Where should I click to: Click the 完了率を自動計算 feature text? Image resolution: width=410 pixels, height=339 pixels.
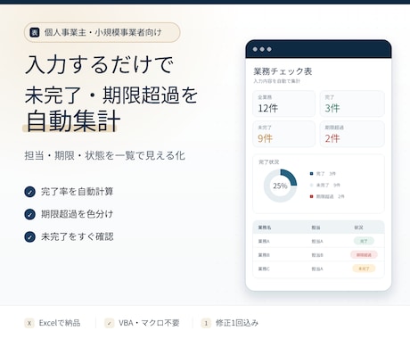tap(78, 192)
